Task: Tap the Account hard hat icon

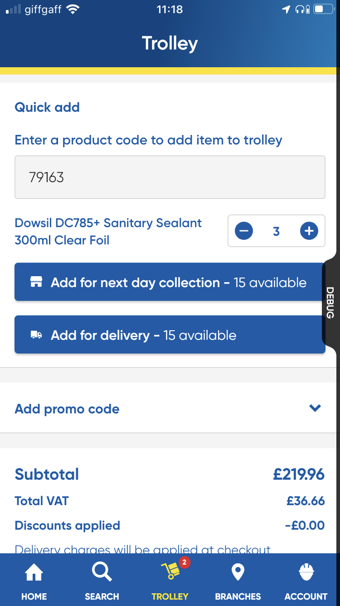Action: coord(306,572)
